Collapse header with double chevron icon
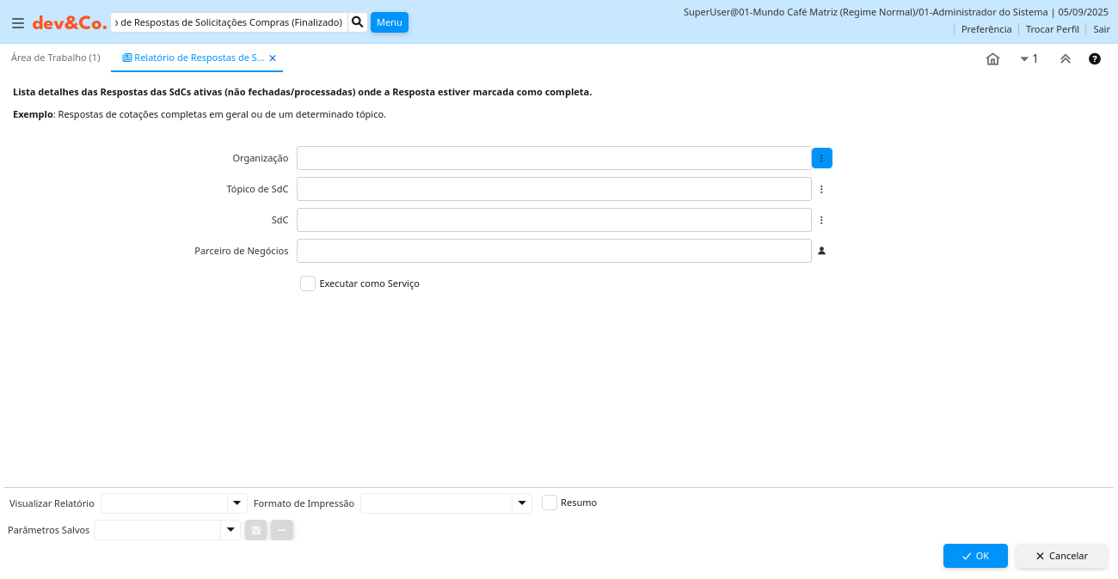The width and height of the screenshot is (1118, 579). 1065,59
